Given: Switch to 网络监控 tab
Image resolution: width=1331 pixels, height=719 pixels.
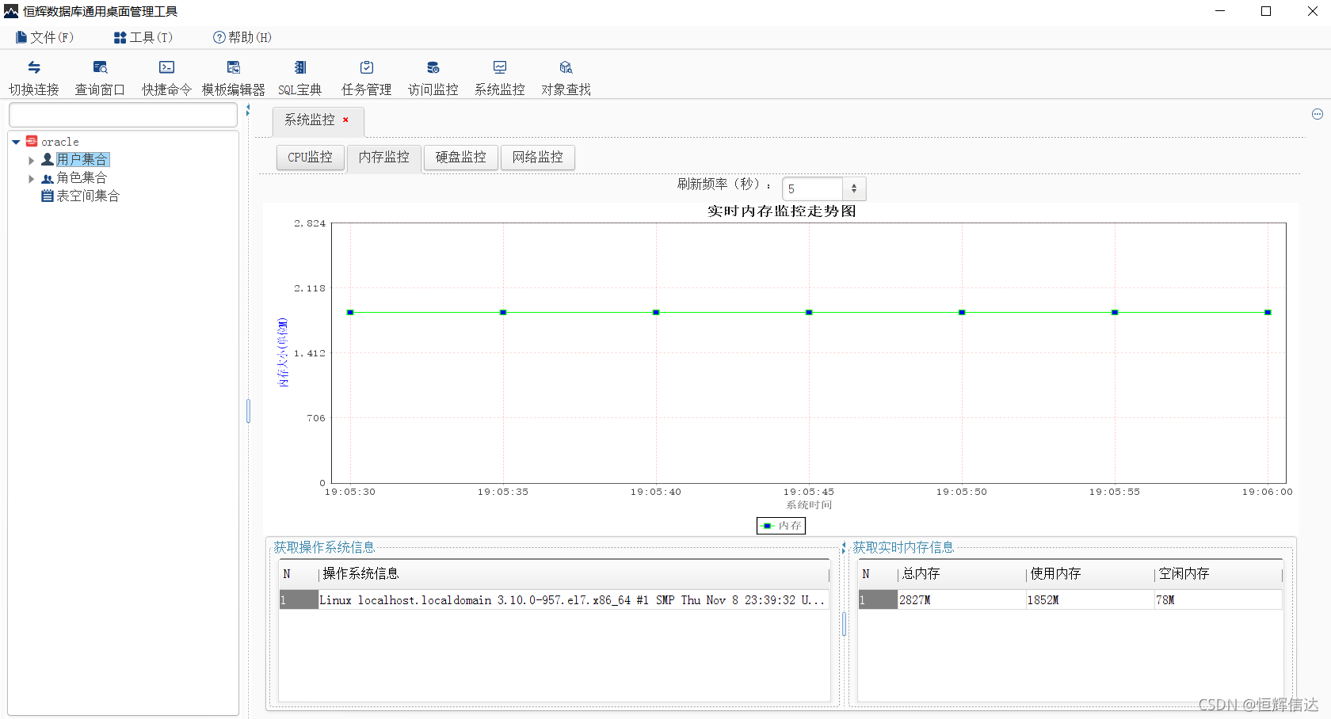Looking at the screenshot, I should pos(537,157).
